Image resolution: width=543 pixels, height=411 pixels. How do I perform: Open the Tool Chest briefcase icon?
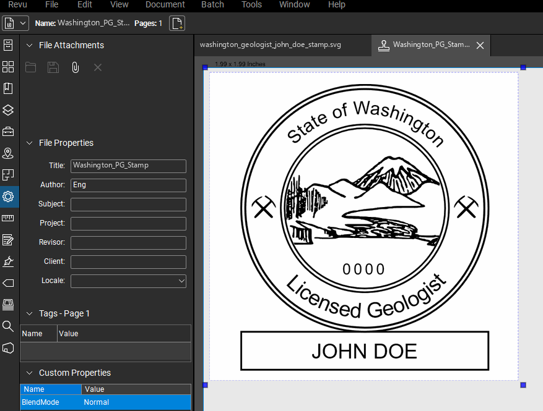(x=8, y=132)
